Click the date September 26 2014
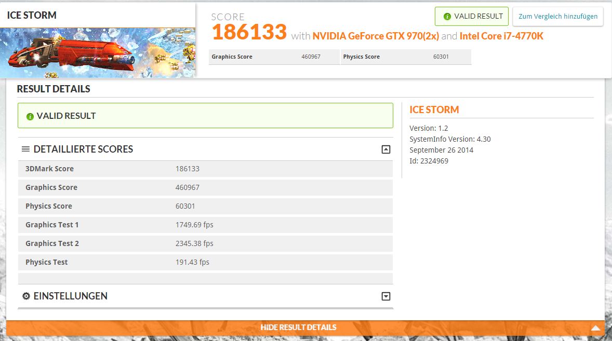The height and width of the screenshot is (341, 612). (442, 150)
